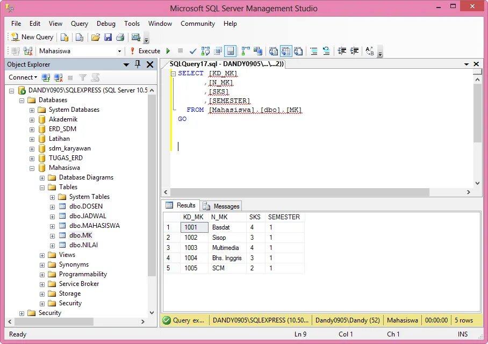The height and width of the screenshot is (344, 488).
Task: Open the Edit menu
Action: pyautogui.click(x=35, y=24)
